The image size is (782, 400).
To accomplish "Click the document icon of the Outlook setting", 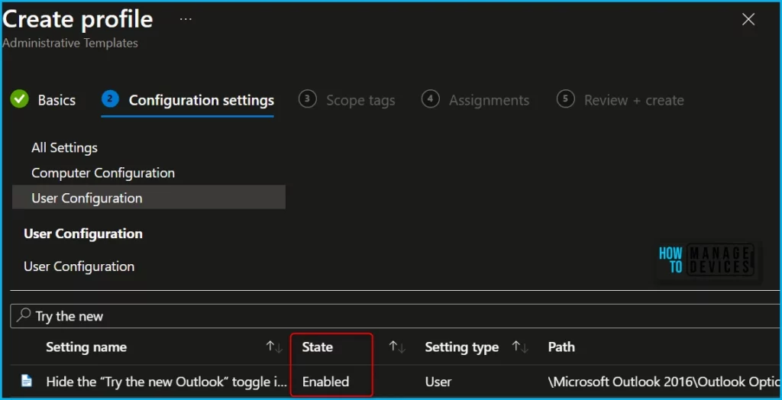I will (x=27, y=382).
